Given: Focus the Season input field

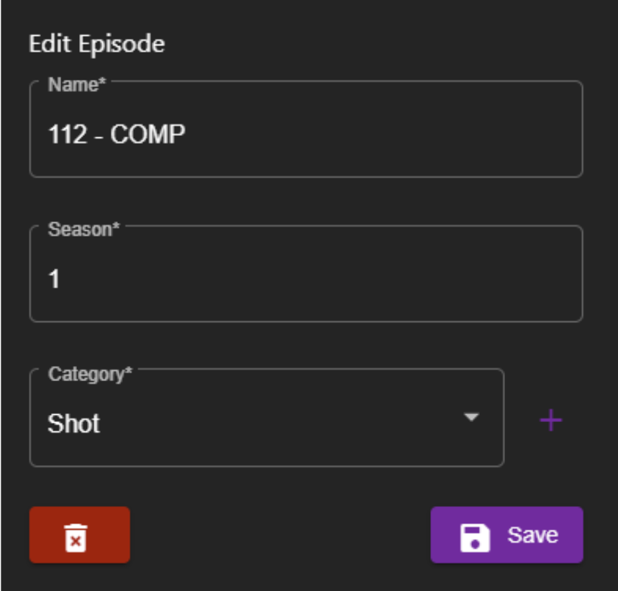Looking at the screenshot, I should [306, 279].
